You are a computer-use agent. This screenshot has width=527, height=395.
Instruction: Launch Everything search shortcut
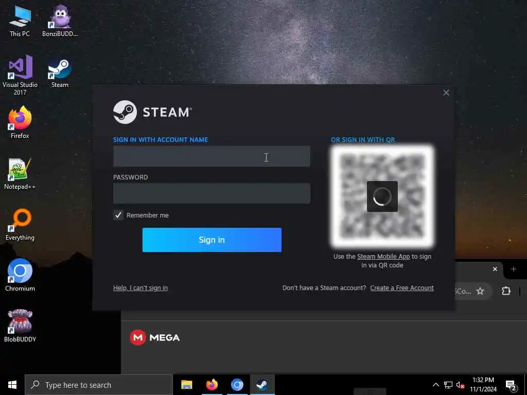[20, 224]
